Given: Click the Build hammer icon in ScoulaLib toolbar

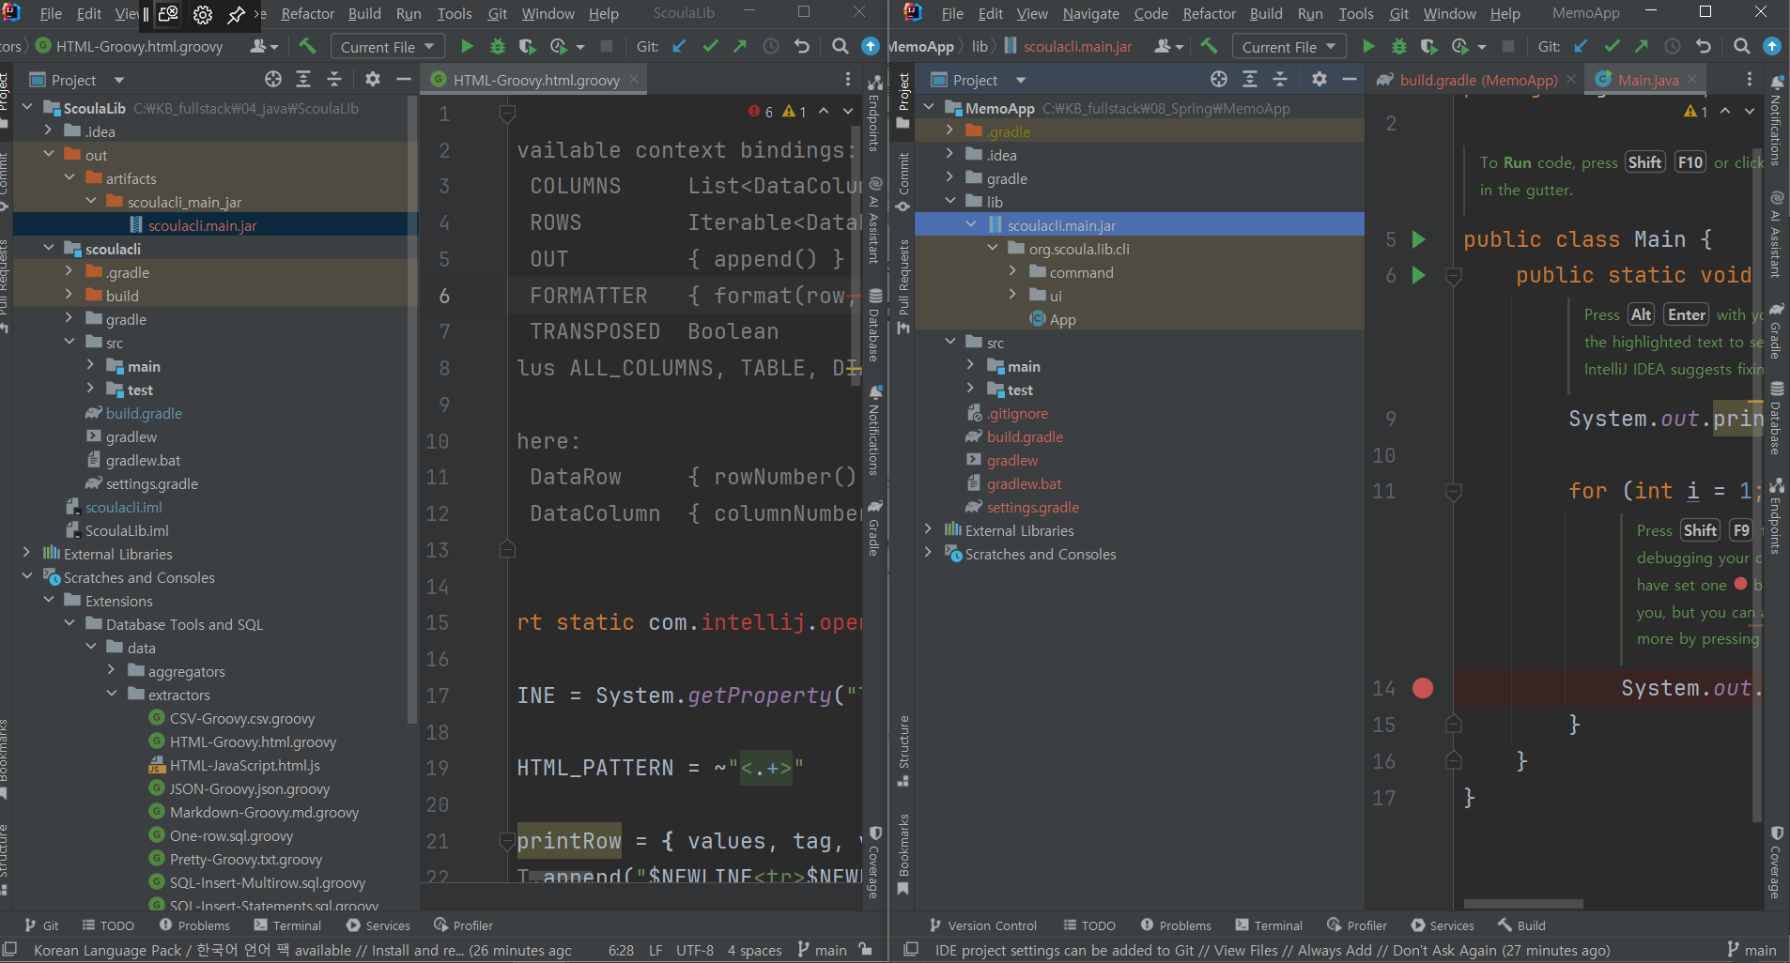Looking at the screenshot, I should [x=307, y=46].
